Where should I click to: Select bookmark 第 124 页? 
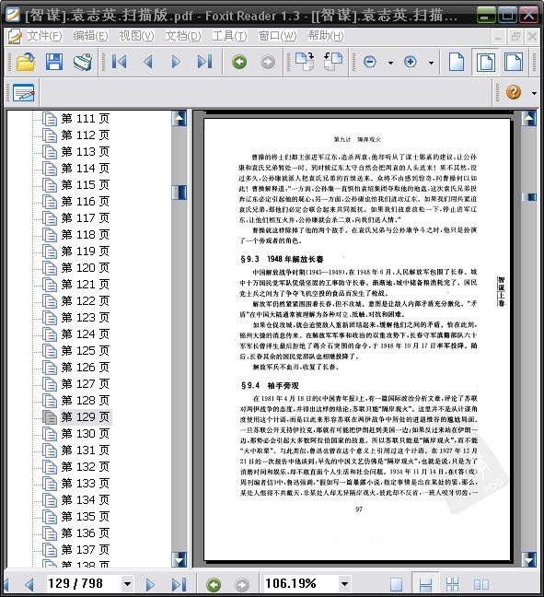coord(86,334)
